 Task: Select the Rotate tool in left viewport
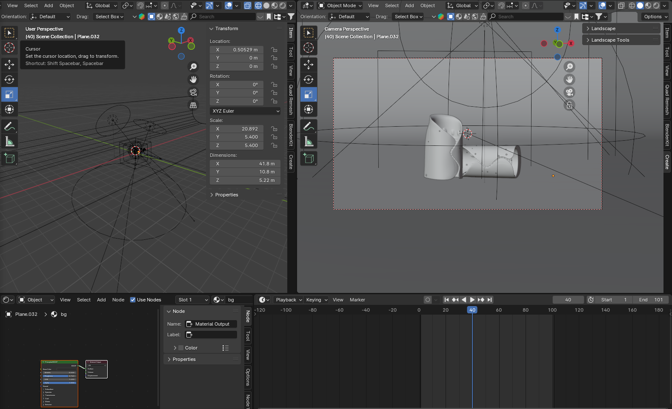coord(9,80)
